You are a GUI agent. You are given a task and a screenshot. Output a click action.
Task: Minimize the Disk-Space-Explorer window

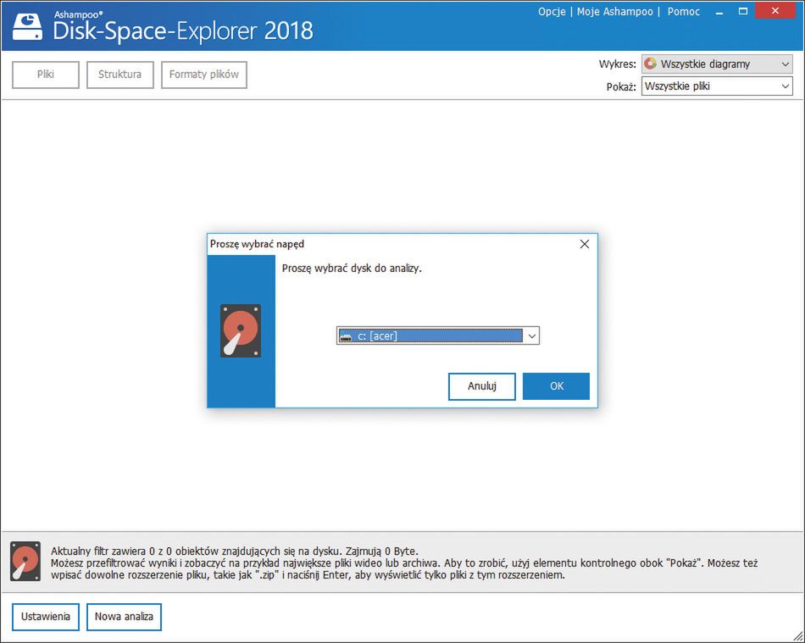pos(719,12)
